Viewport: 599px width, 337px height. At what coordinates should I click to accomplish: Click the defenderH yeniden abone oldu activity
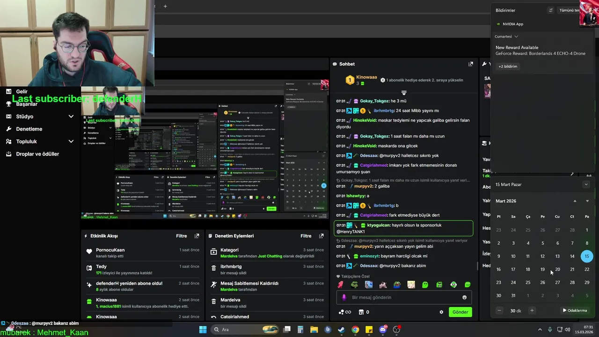[143, 286]
